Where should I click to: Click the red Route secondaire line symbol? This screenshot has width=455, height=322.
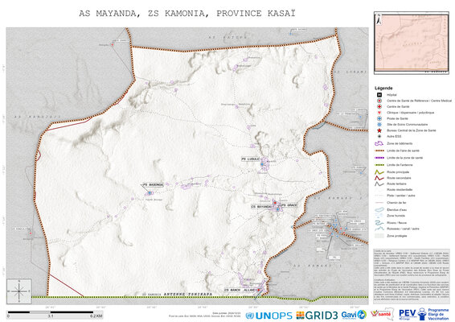[379, 178]
